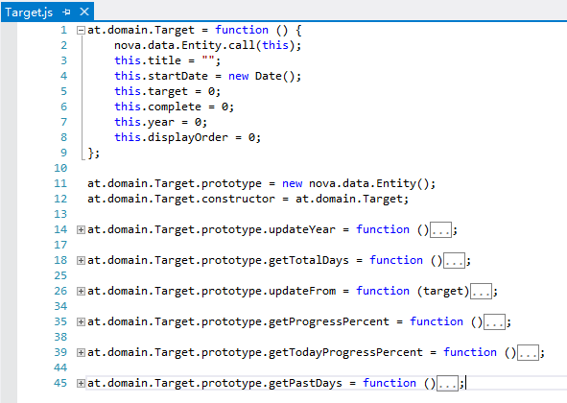Screen dimensions: 567x403
Task: Click the 'function' keyword on line 1
Action: (x=242, y=30)
